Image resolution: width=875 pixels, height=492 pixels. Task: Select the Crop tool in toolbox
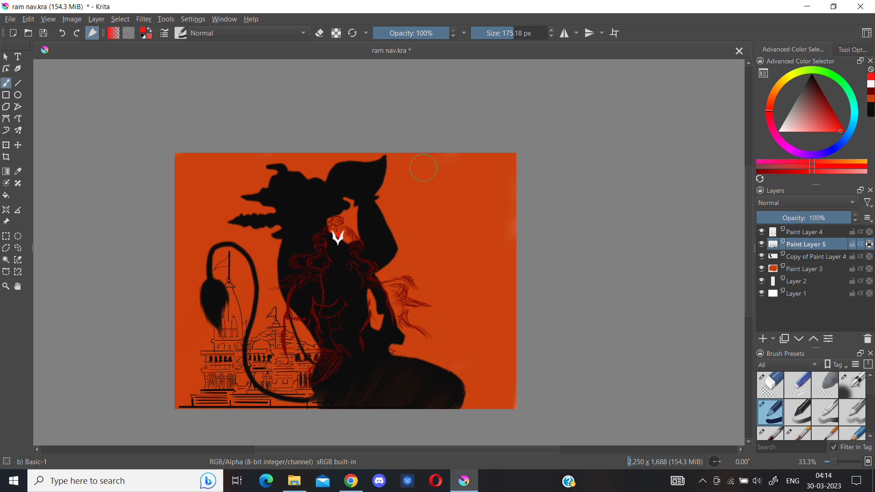tap(6, 157)
